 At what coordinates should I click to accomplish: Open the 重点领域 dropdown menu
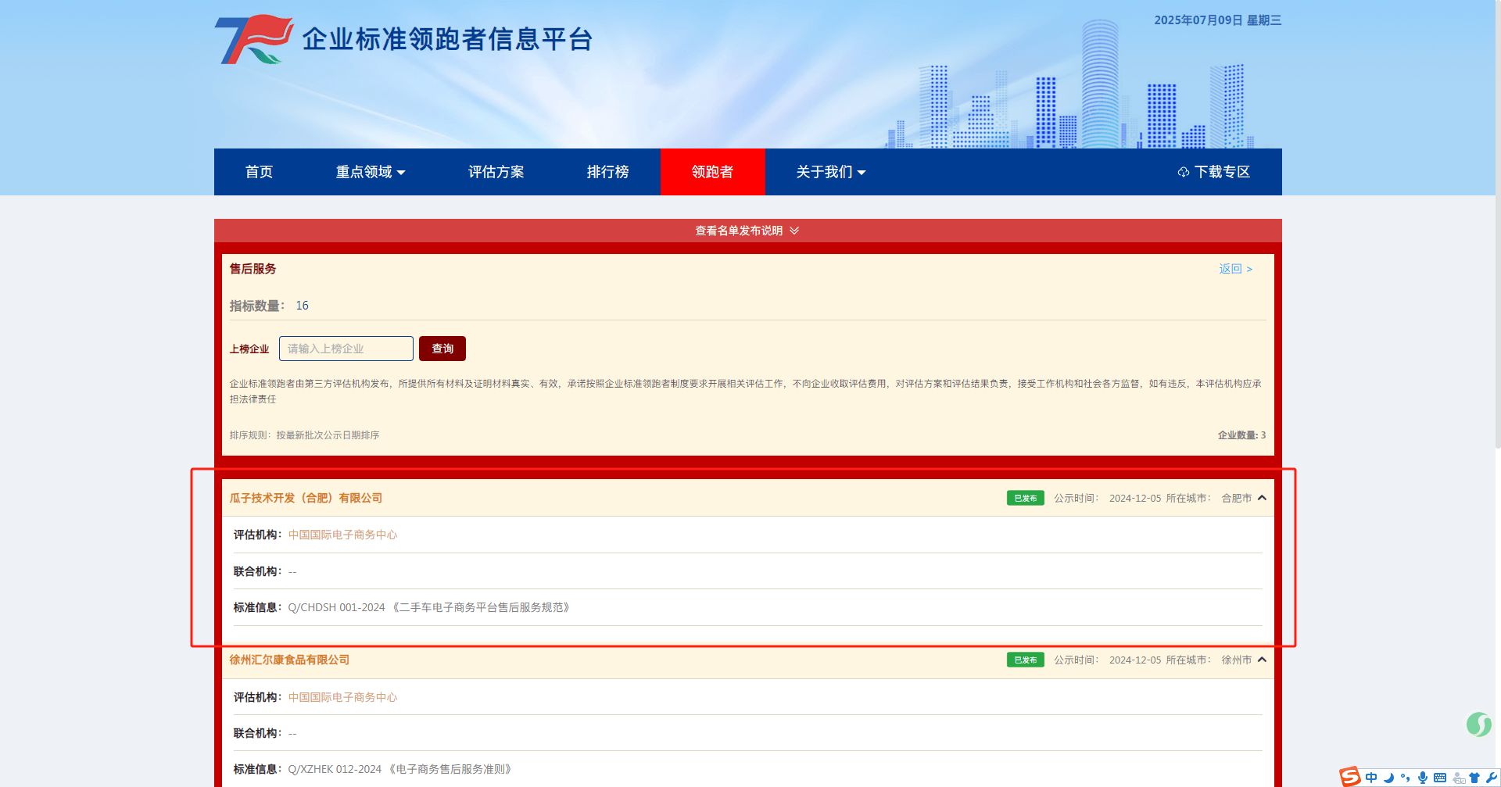pos(370,172)
